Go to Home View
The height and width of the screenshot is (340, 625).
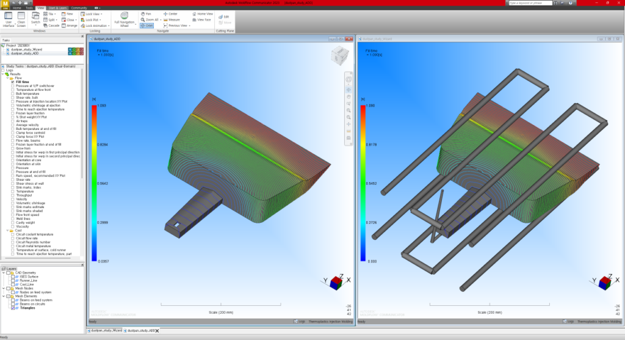[203, 14]
